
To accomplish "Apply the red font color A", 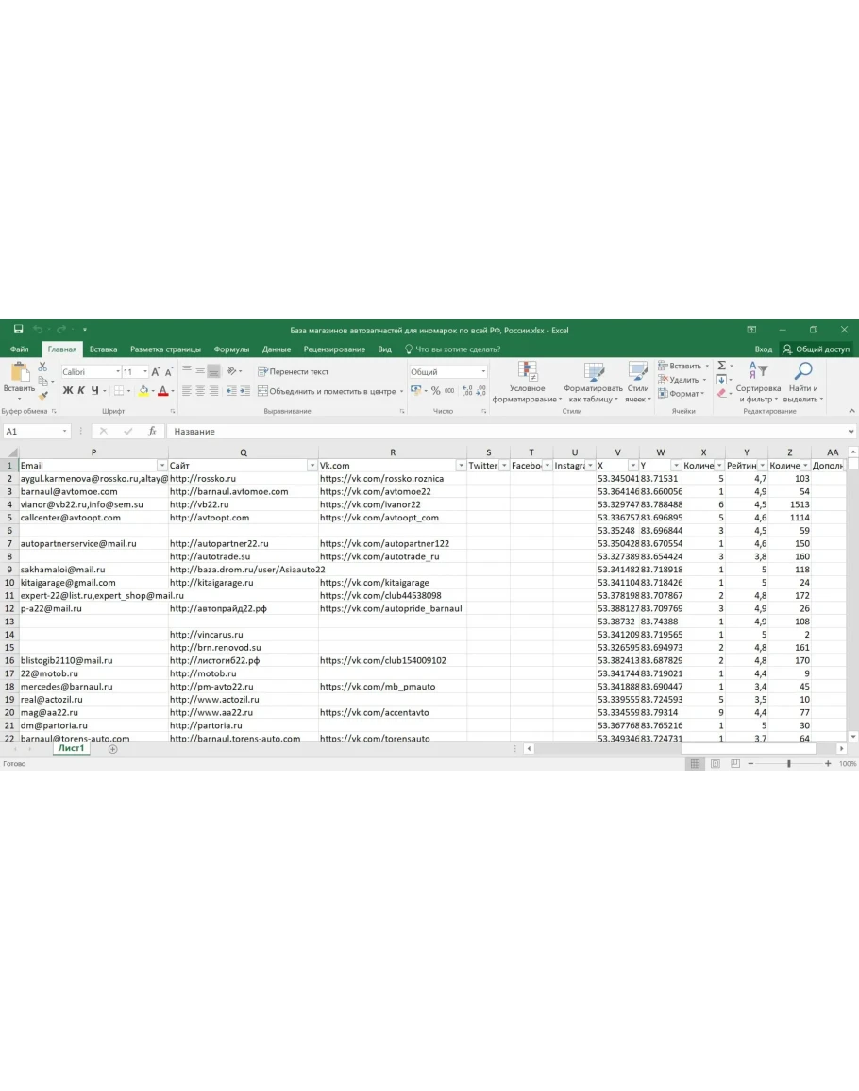I will click(x=162, y=391).
